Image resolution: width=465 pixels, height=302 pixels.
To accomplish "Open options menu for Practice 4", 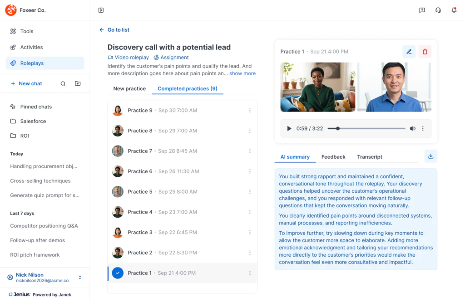I will [250, 212].
